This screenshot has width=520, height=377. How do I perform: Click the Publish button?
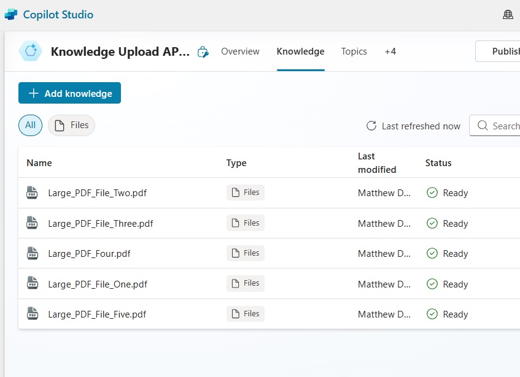tap(497, 51)
